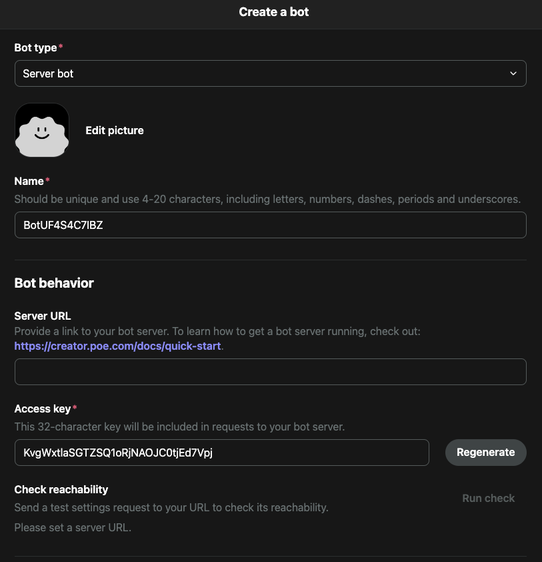Click the name requirements helper text
542x562 pixels.
tap(267, 200)
